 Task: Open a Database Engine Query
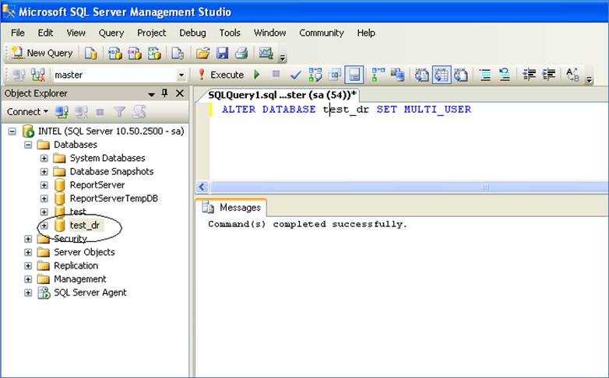point(90,53)
